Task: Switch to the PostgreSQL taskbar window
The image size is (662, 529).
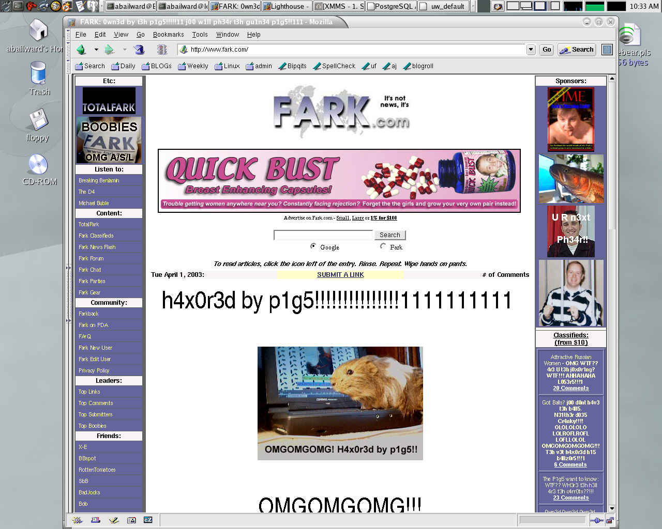Action: (391, 6)
